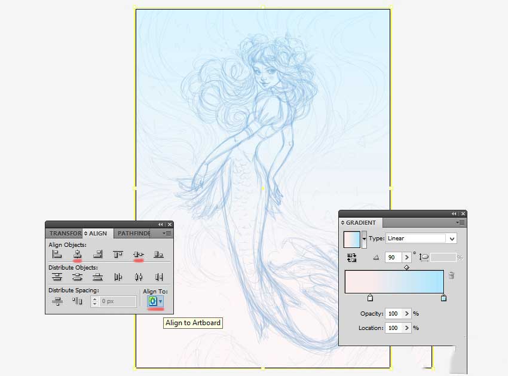Click Vertical Align Center icon
508x376 pixels.
tap(138, 255)
